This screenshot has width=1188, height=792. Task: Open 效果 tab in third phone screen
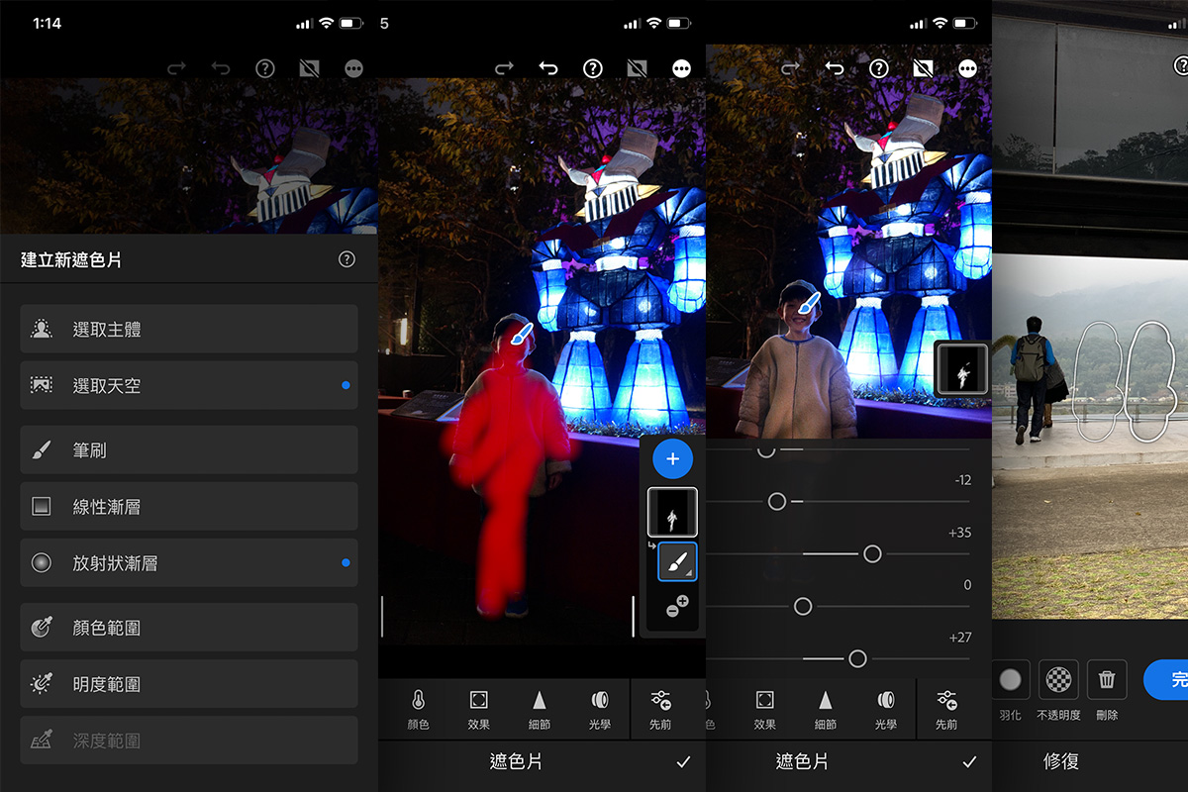pyautogui.click(x=765, y=708)
